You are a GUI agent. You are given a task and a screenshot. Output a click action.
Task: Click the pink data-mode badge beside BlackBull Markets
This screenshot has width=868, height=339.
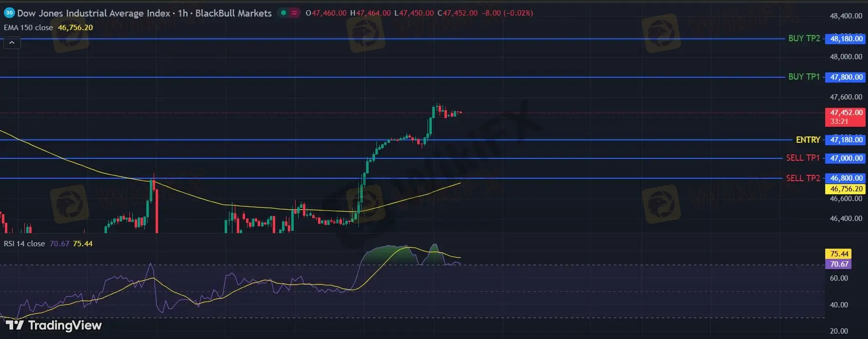[x=294, y=13]
